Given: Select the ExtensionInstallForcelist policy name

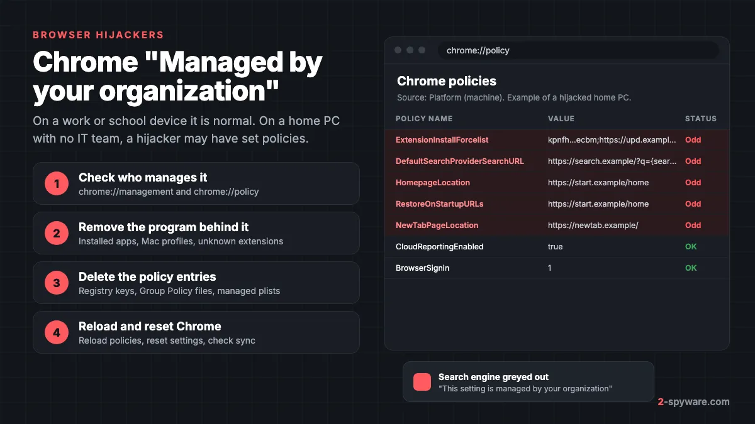Looking at the screenshot, I should 442,140.
